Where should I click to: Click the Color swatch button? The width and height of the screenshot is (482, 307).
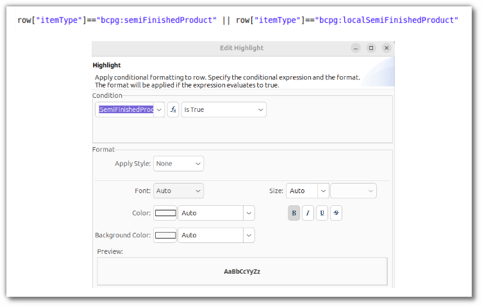pos(165,213)
